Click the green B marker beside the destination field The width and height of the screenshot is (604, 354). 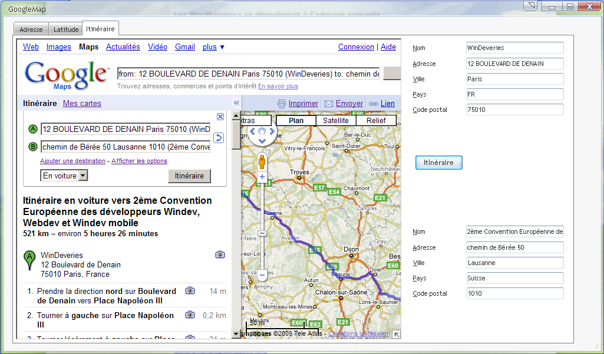point(33,147)
